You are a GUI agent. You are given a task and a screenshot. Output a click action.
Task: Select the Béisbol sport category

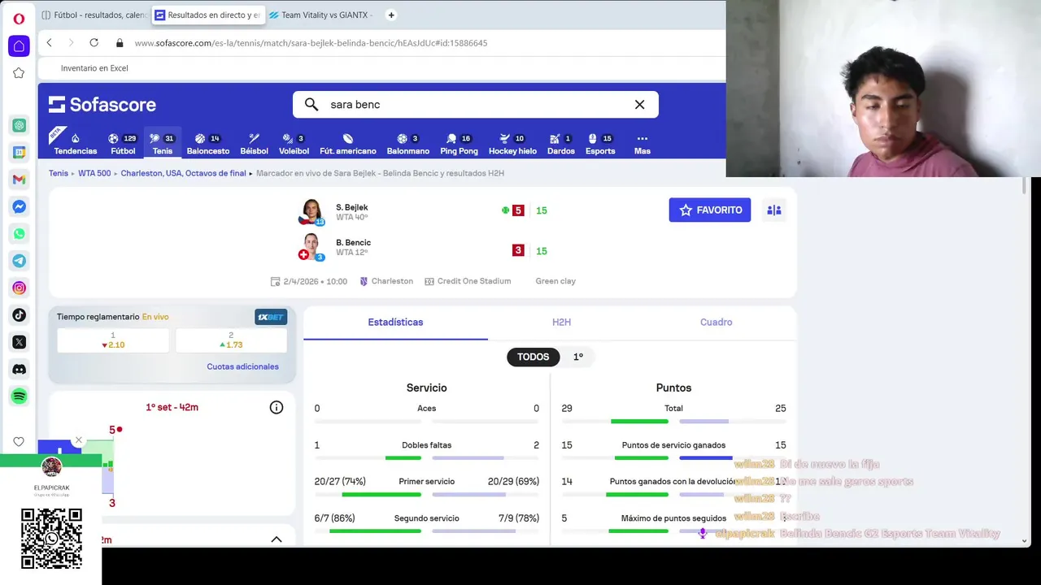[x=254, y=144]
